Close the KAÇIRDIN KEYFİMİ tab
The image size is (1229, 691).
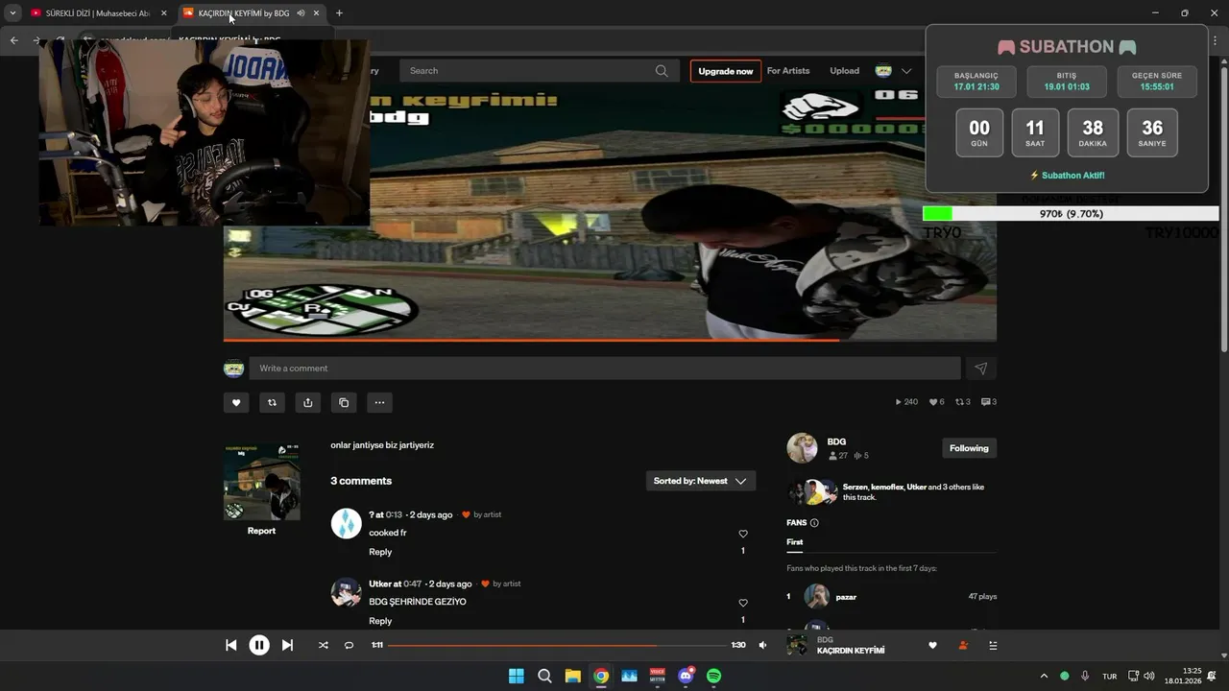pos(316,13)
